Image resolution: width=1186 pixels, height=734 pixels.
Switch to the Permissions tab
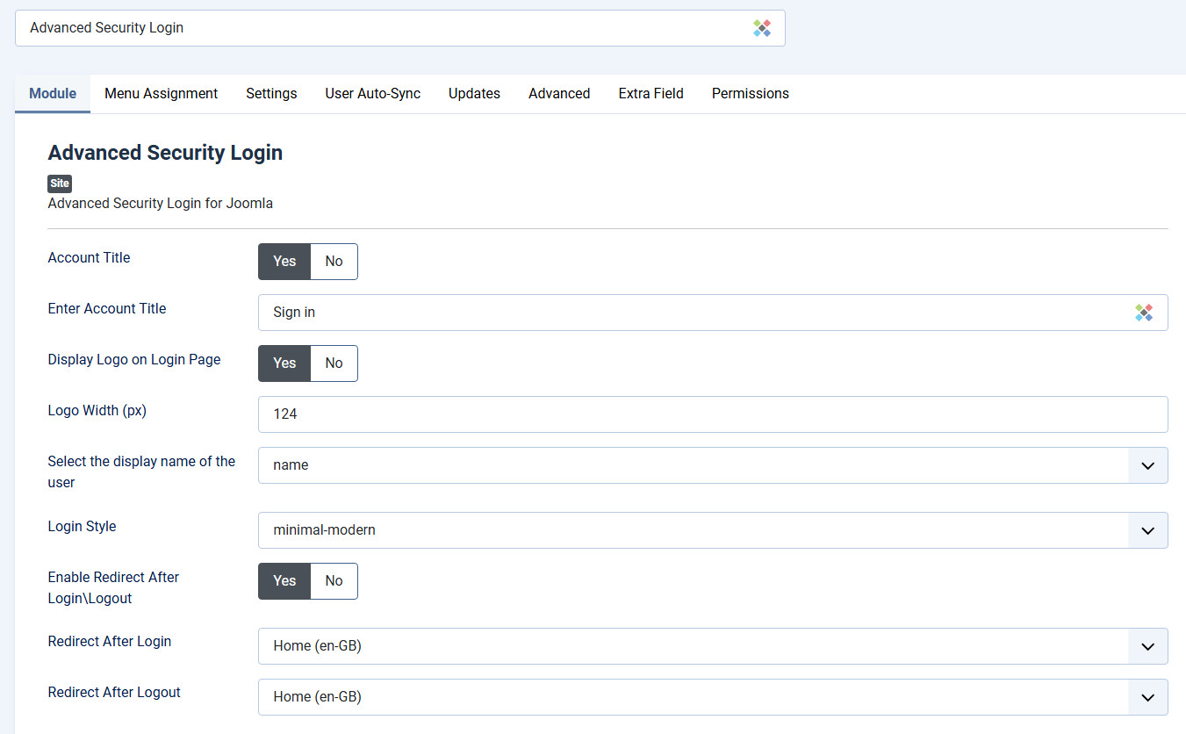tap(750, 94)
